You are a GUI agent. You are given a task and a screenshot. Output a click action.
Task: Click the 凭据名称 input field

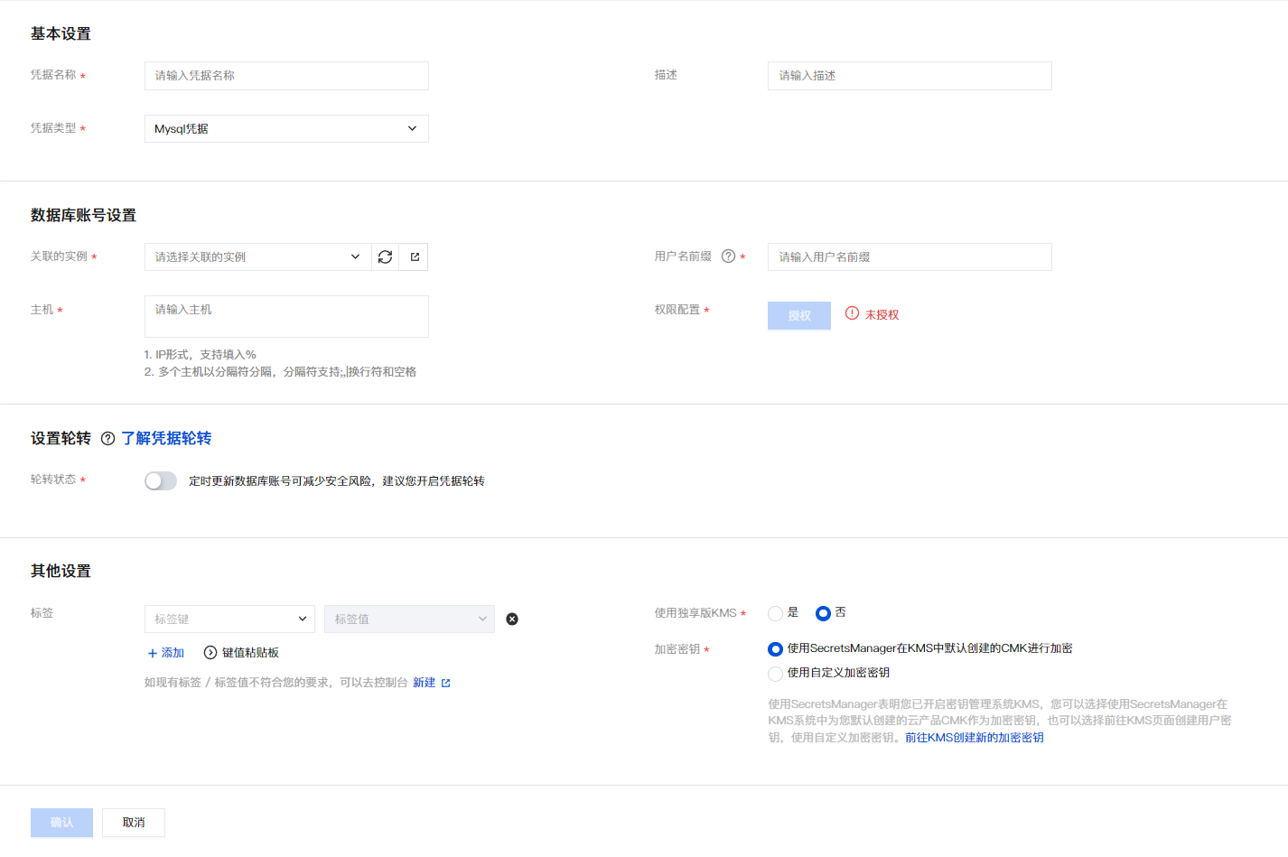[286, 76]
